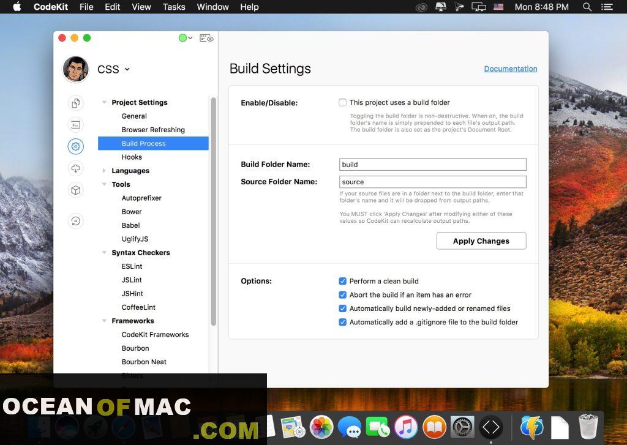Open the green status dot menu
Screen dimensions: 627x445
click(x=186, y=38)
